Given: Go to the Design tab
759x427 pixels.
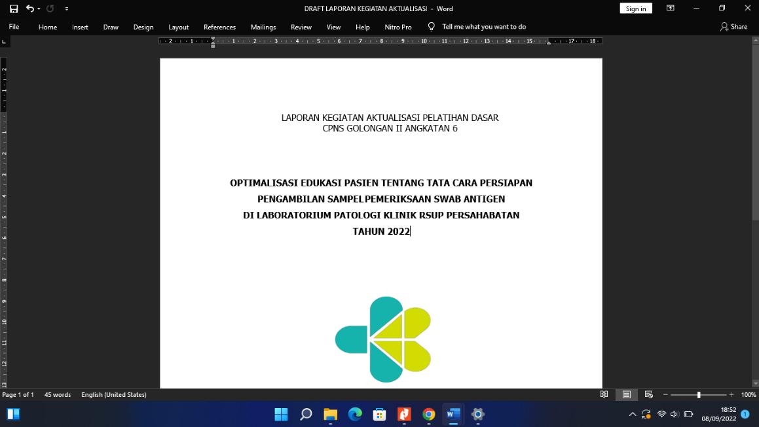Looking at the screenshot, I should click(x=143, y=27).
